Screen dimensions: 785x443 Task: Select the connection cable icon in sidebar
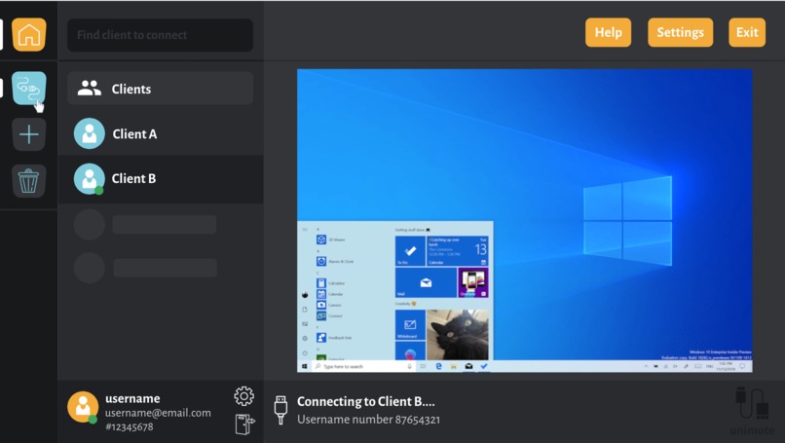click(29, 88)
